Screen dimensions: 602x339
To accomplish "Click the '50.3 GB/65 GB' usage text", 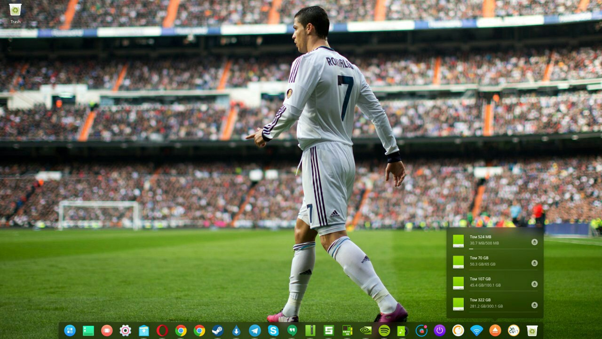I will 483,264.
